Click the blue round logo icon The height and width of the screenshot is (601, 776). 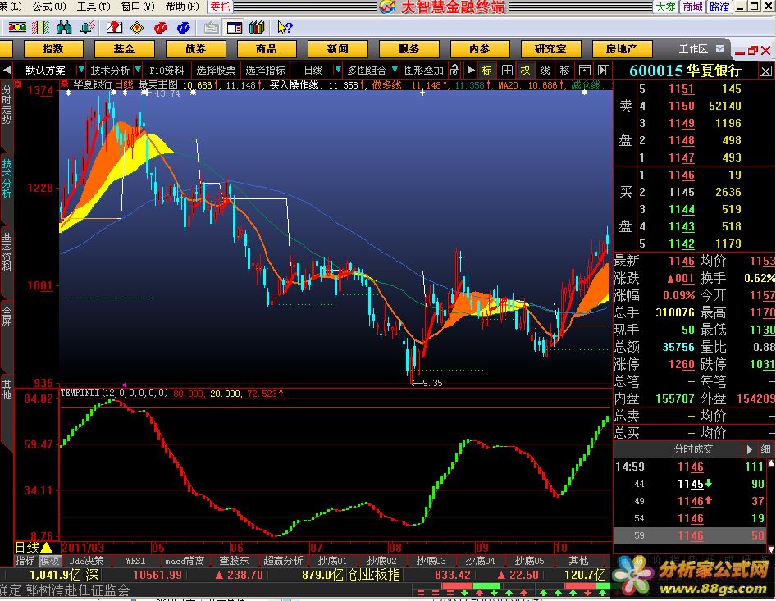coord(184,28)
